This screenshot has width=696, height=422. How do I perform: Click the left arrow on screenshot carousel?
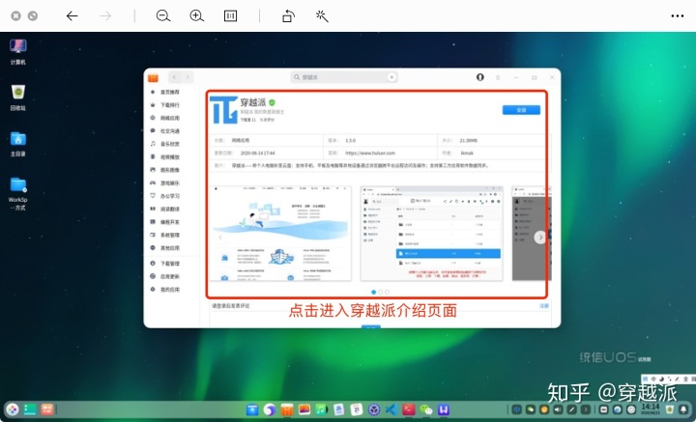(x=220, y=238)
